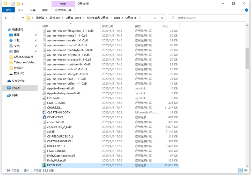Open the 查看 (View) ribbon tab
The height and width of the screenshot is (175, 251).
pos(45,10)
